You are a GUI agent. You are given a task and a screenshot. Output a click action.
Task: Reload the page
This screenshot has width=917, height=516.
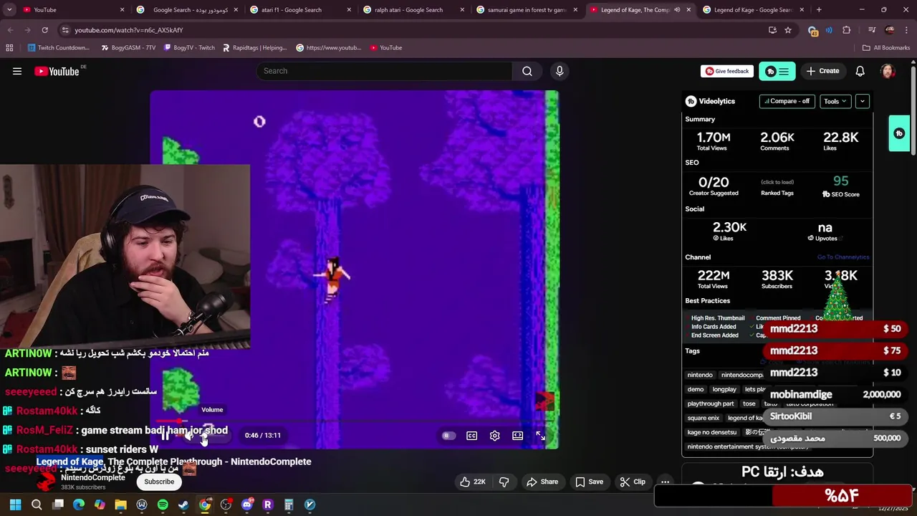pyautogui.click(x=44, y=30)
